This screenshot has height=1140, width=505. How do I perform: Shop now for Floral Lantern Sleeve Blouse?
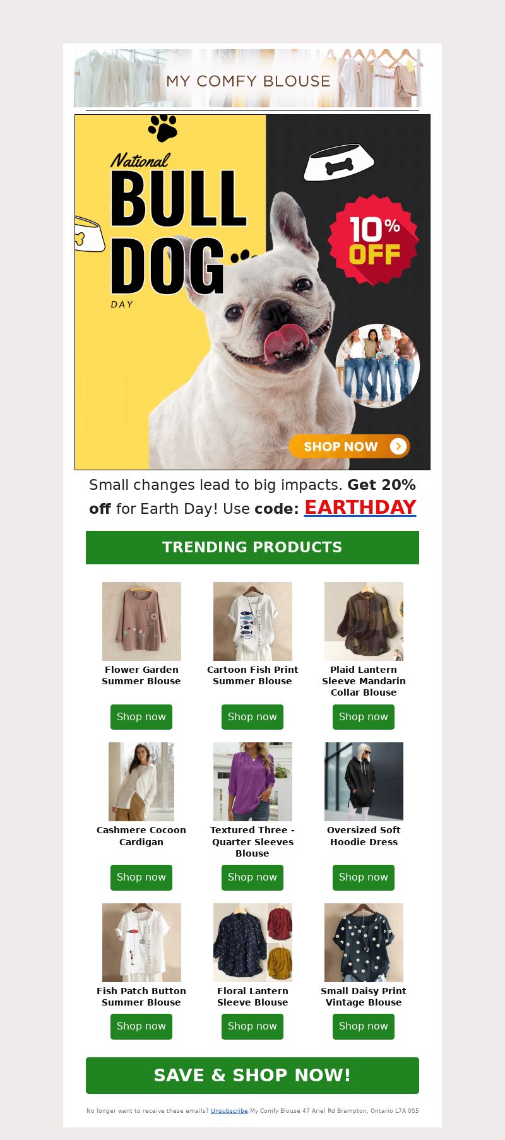[x=252, y=1026]
